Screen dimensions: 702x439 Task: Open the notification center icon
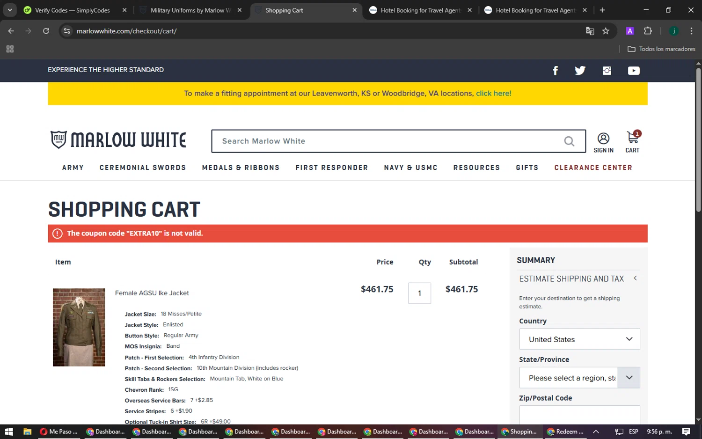click(686, 432)
